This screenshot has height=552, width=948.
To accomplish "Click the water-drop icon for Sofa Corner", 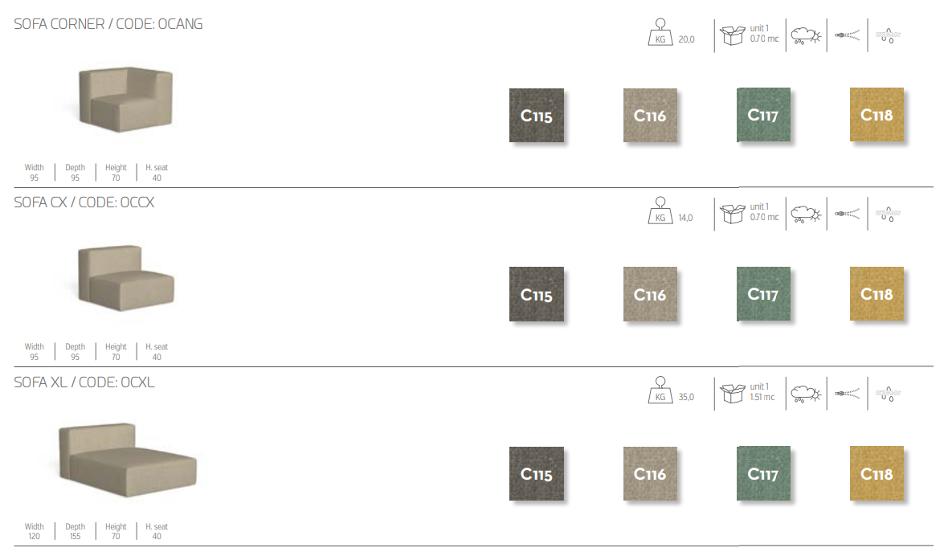I will (889, 36).
